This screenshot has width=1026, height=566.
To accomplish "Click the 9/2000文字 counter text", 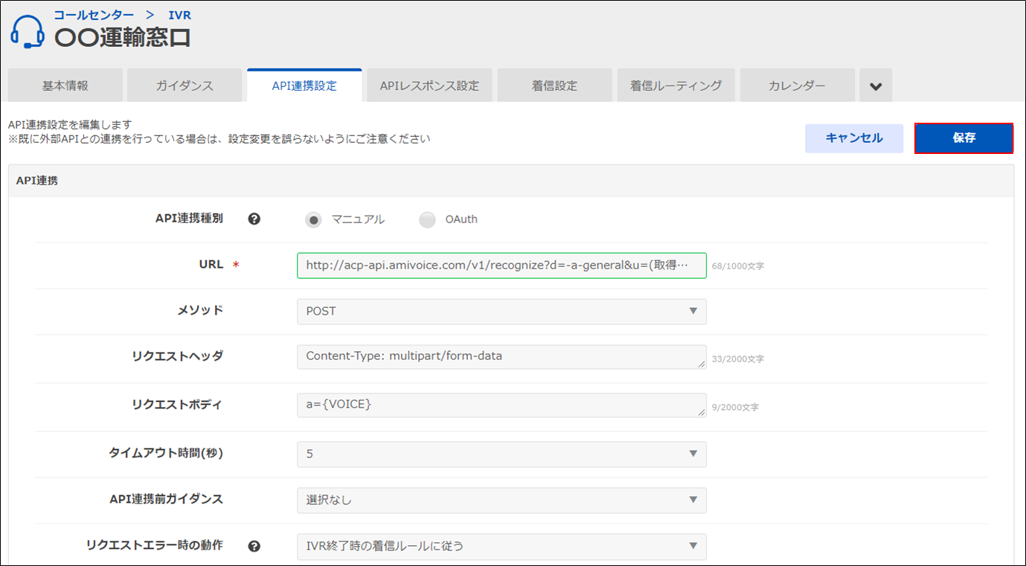I will coord(735,408).
